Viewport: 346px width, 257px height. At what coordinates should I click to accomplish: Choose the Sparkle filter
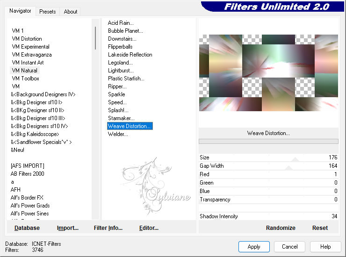tap(116, 94)
